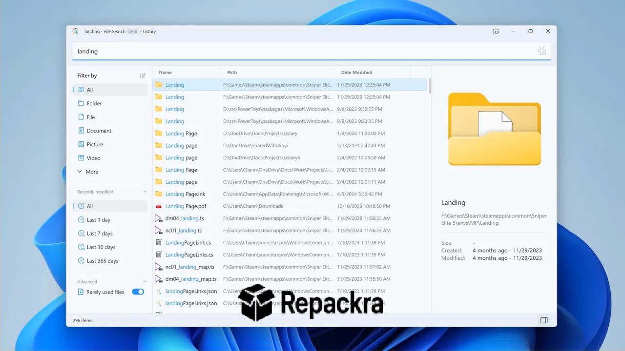Screen dimensions: 625x351
Task: Click the file icon of dm04_landing_map.ts
Action: pos(158,279)
